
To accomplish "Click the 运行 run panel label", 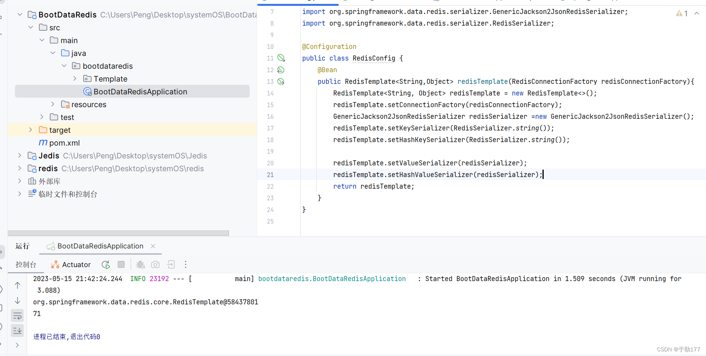I will 23,246.
